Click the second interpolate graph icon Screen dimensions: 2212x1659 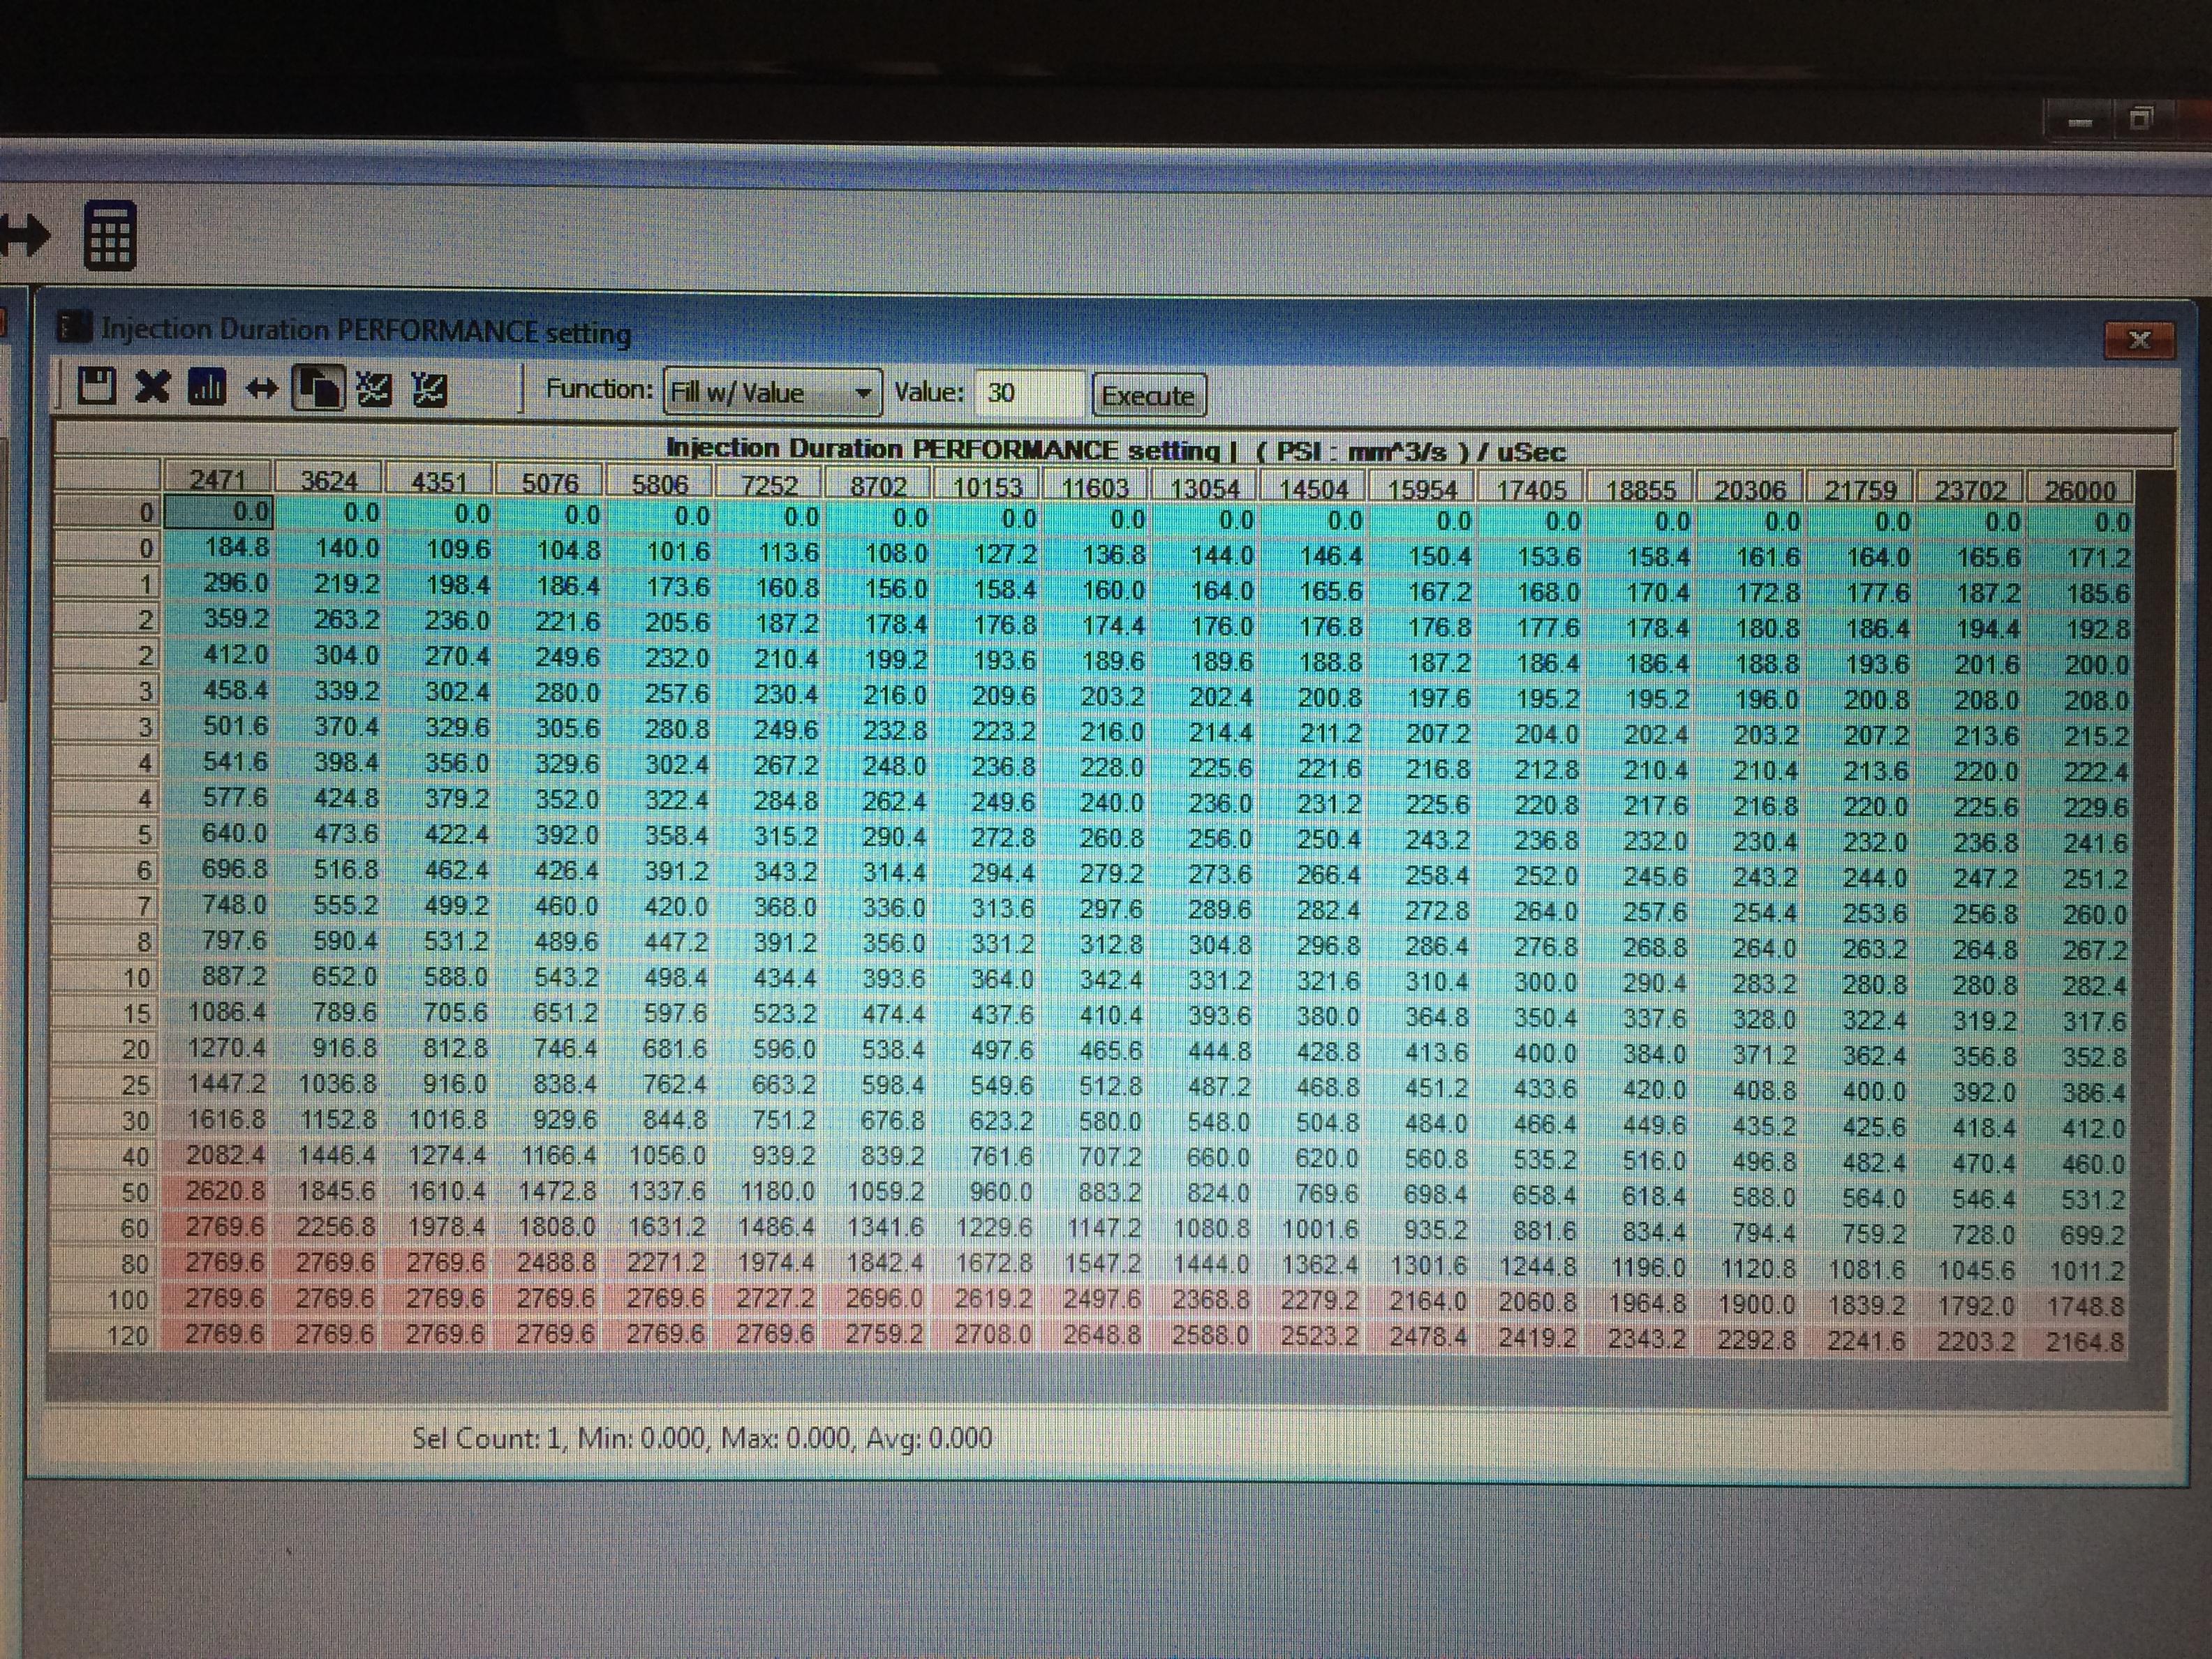click(x=429, y=389)
